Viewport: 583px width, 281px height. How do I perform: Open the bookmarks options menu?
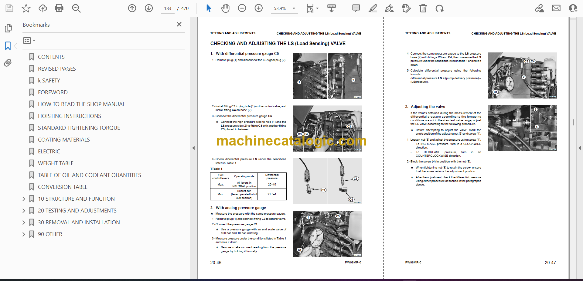click(x=29, y=40)
